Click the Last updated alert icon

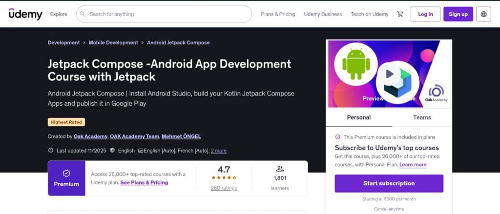50,150
